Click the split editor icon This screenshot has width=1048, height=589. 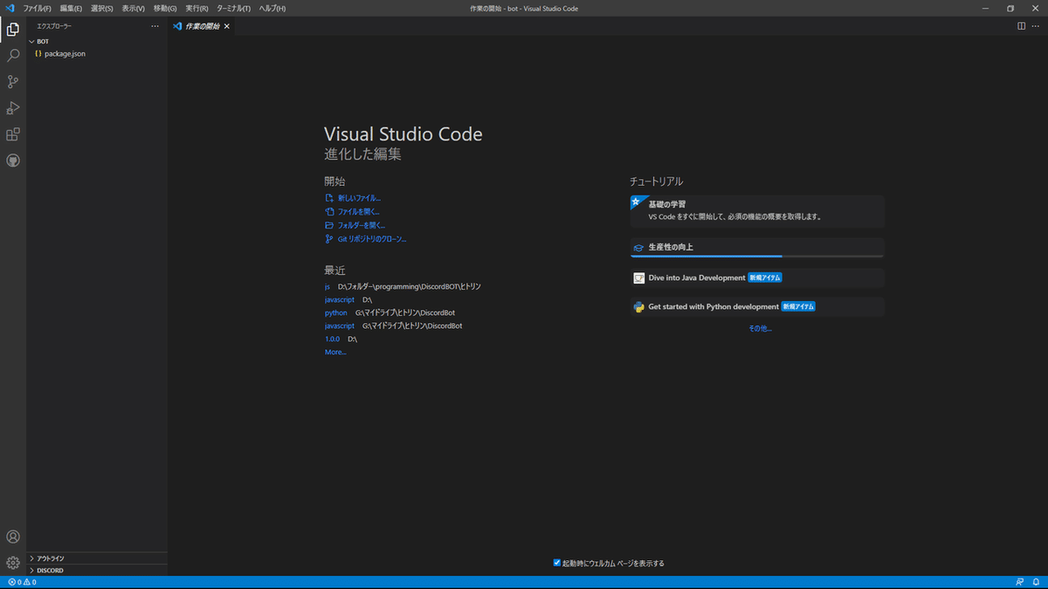pyautogui.click(x=1021, y=26)
